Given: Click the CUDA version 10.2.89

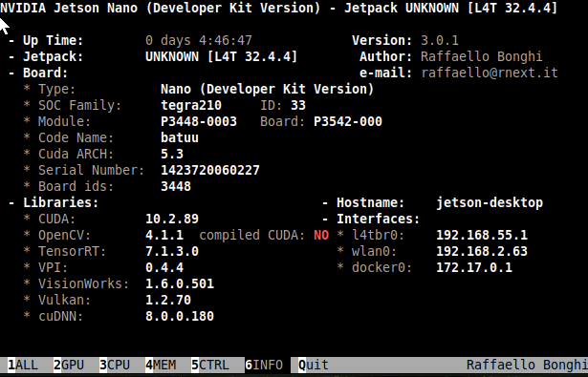Looking at the screenshot, I should 172,219.
